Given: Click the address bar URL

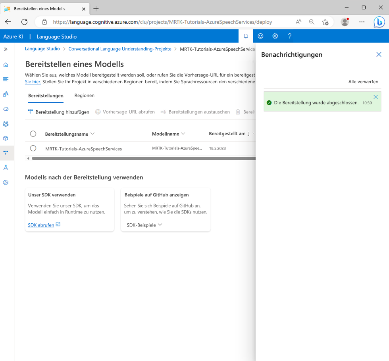Looking at the screenshot, I should 162,22.
